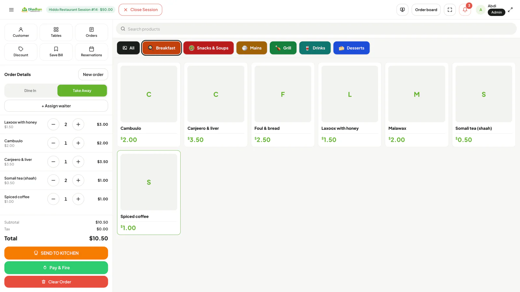
Task: Increase Somali tea (shaah) quantity
Action: click(x=78, y=180)
